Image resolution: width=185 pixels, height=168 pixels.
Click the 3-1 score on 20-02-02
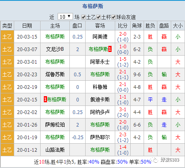pos(123,110)
